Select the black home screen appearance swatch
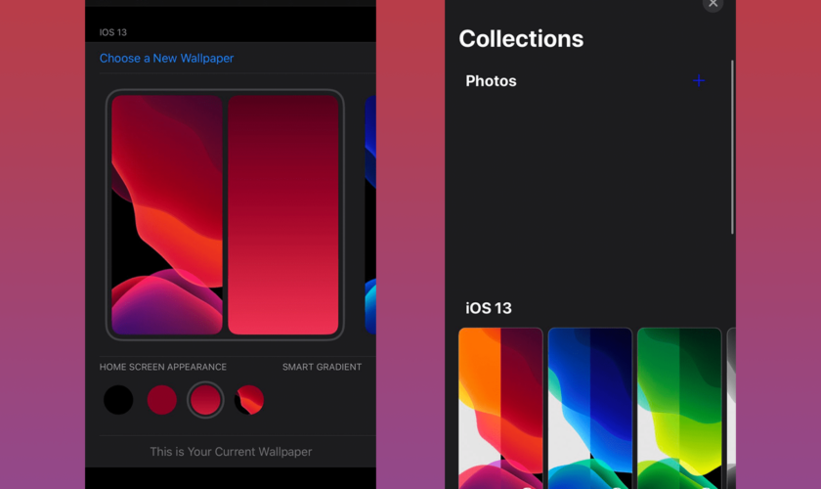Screen dimensions: 821x489 118,400
